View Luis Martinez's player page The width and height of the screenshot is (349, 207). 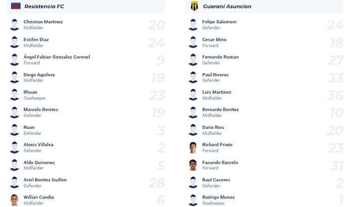(x=216, y=92)
